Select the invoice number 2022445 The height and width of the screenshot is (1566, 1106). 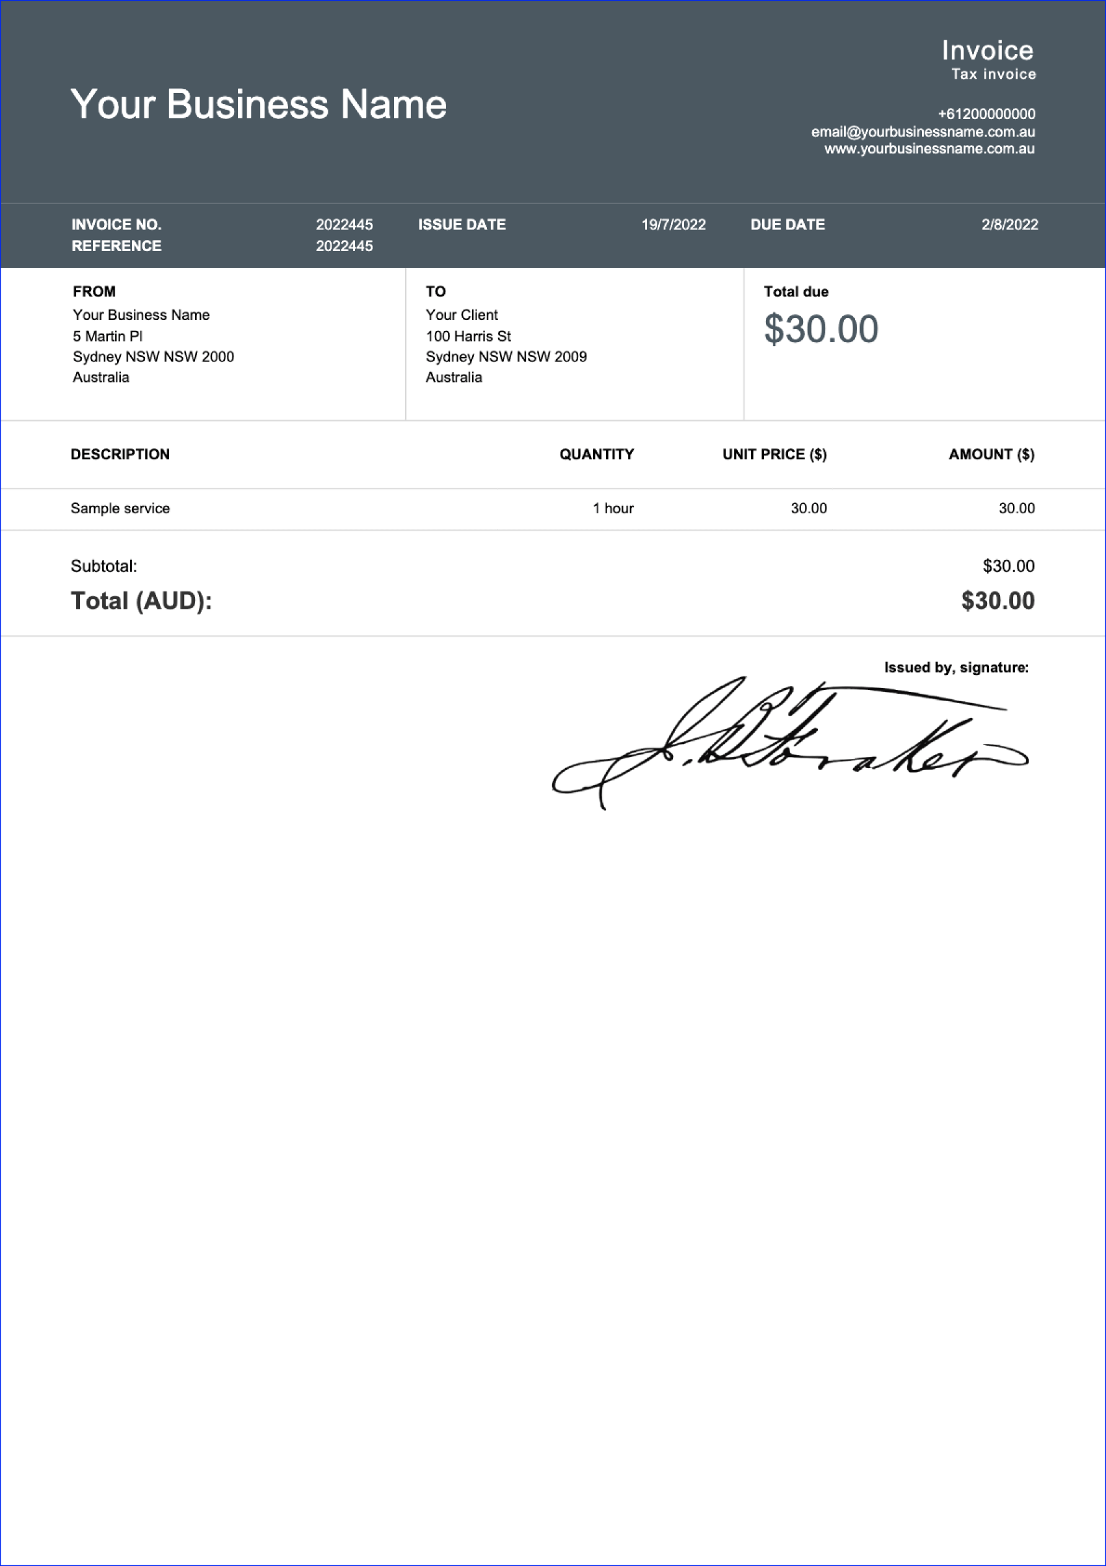click(344, 224)
